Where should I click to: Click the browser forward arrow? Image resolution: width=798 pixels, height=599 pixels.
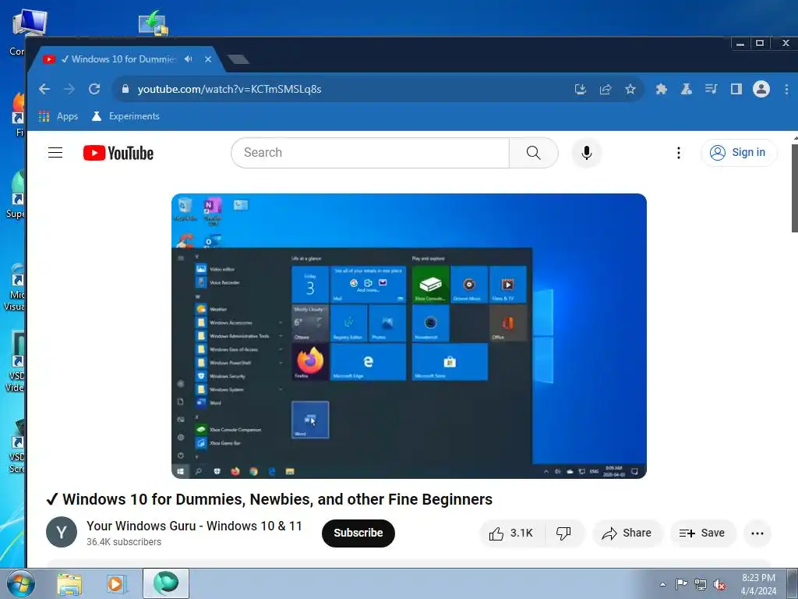point(69,89)
